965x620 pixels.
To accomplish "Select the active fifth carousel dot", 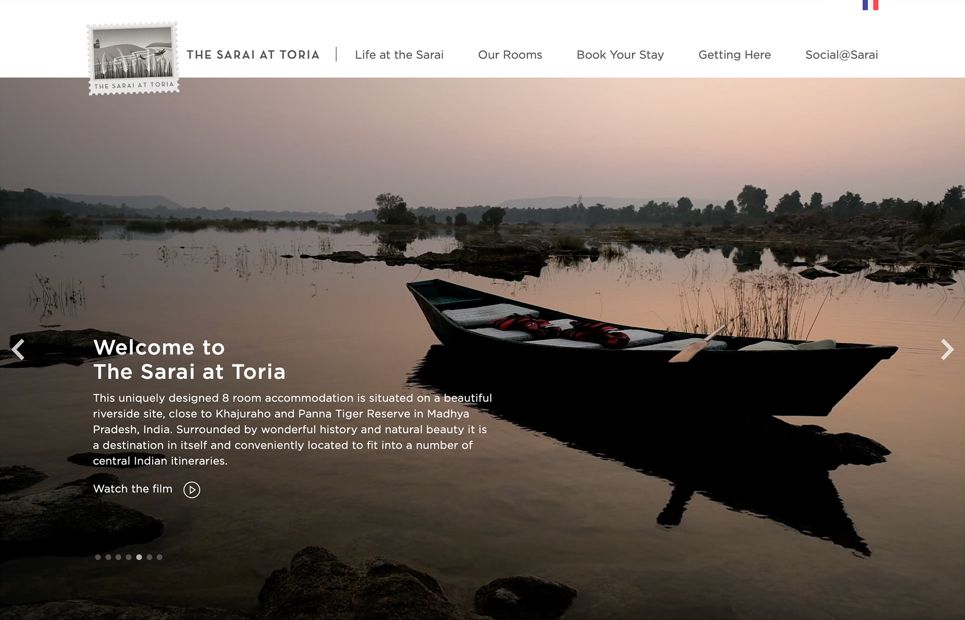I will tap(139, 557).
